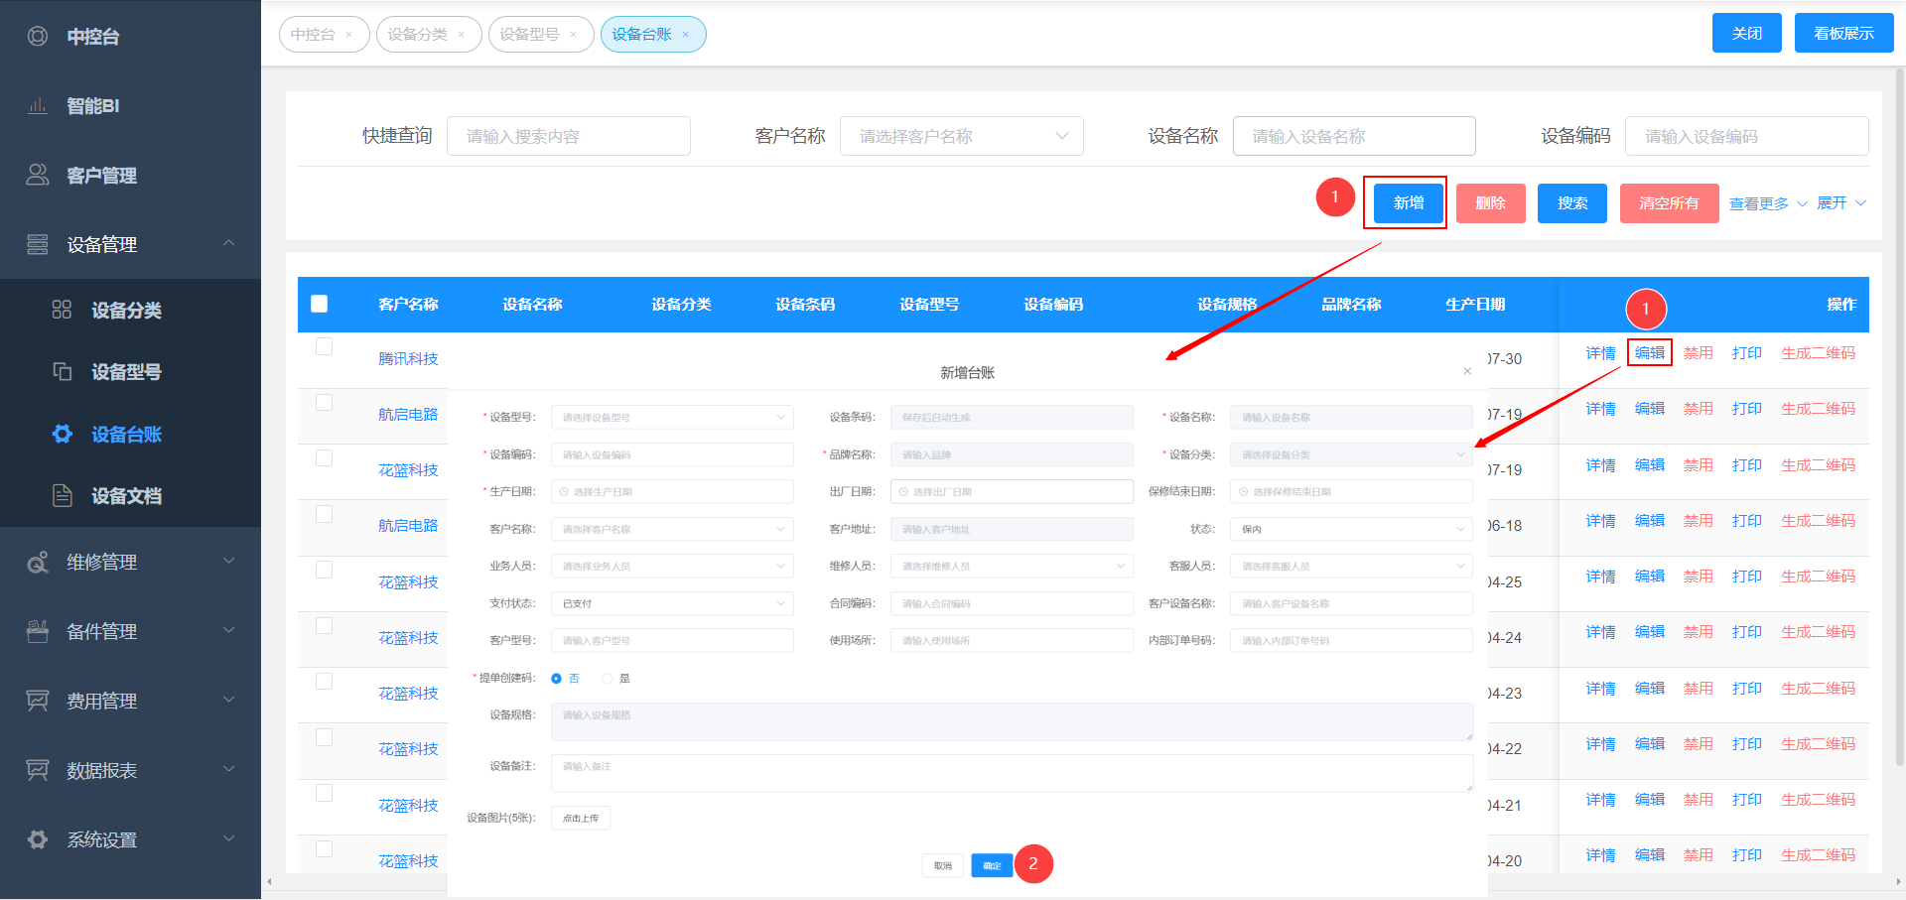Click the 设备文档 document icon

[x=62, y=495]
